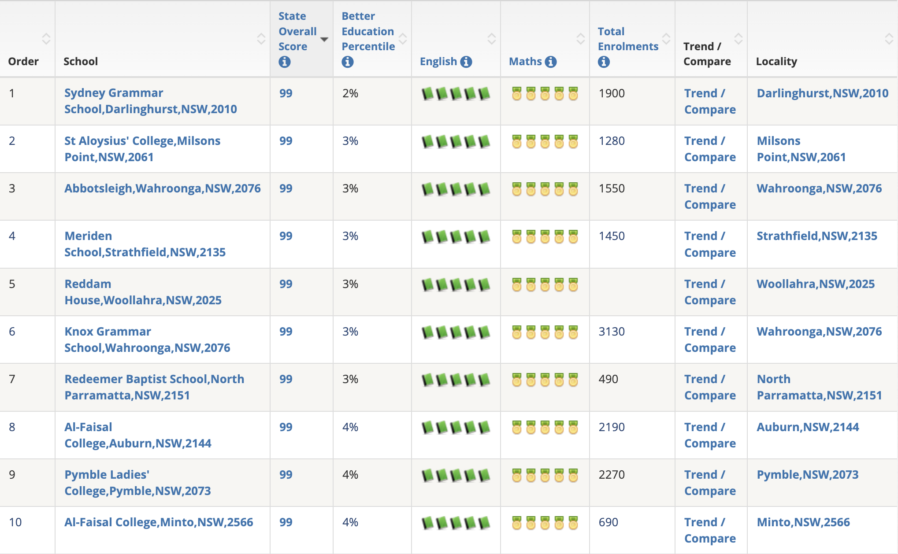898x554 pixels.
Task: Click the Total Enrolments info icon
Action: pyautogui.click(x=604, y=62)
